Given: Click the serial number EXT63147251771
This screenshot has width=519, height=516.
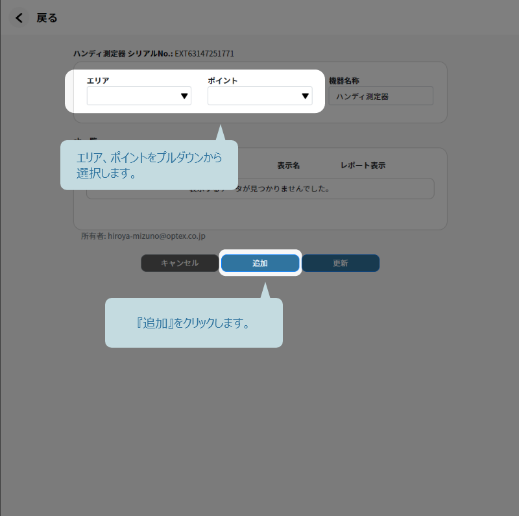Looking at the screenshot, I should 204,54.
